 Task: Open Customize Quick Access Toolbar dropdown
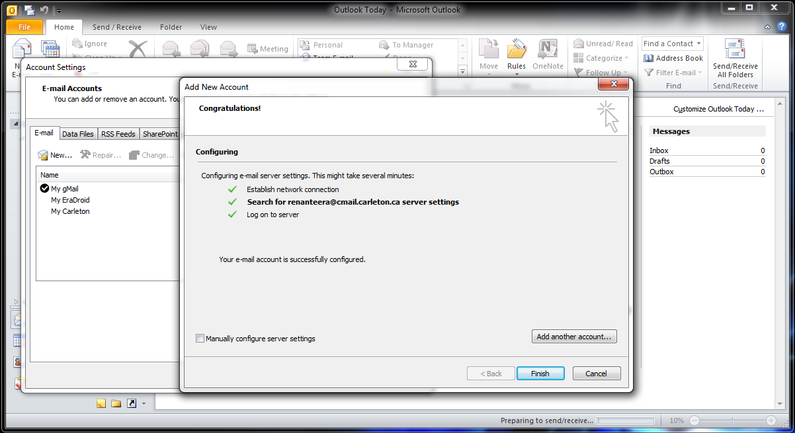click(x=59, y=11)
